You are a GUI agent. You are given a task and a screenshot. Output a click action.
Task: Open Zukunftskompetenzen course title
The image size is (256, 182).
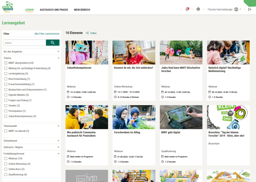pyautogui.click(x=79, y=68)
